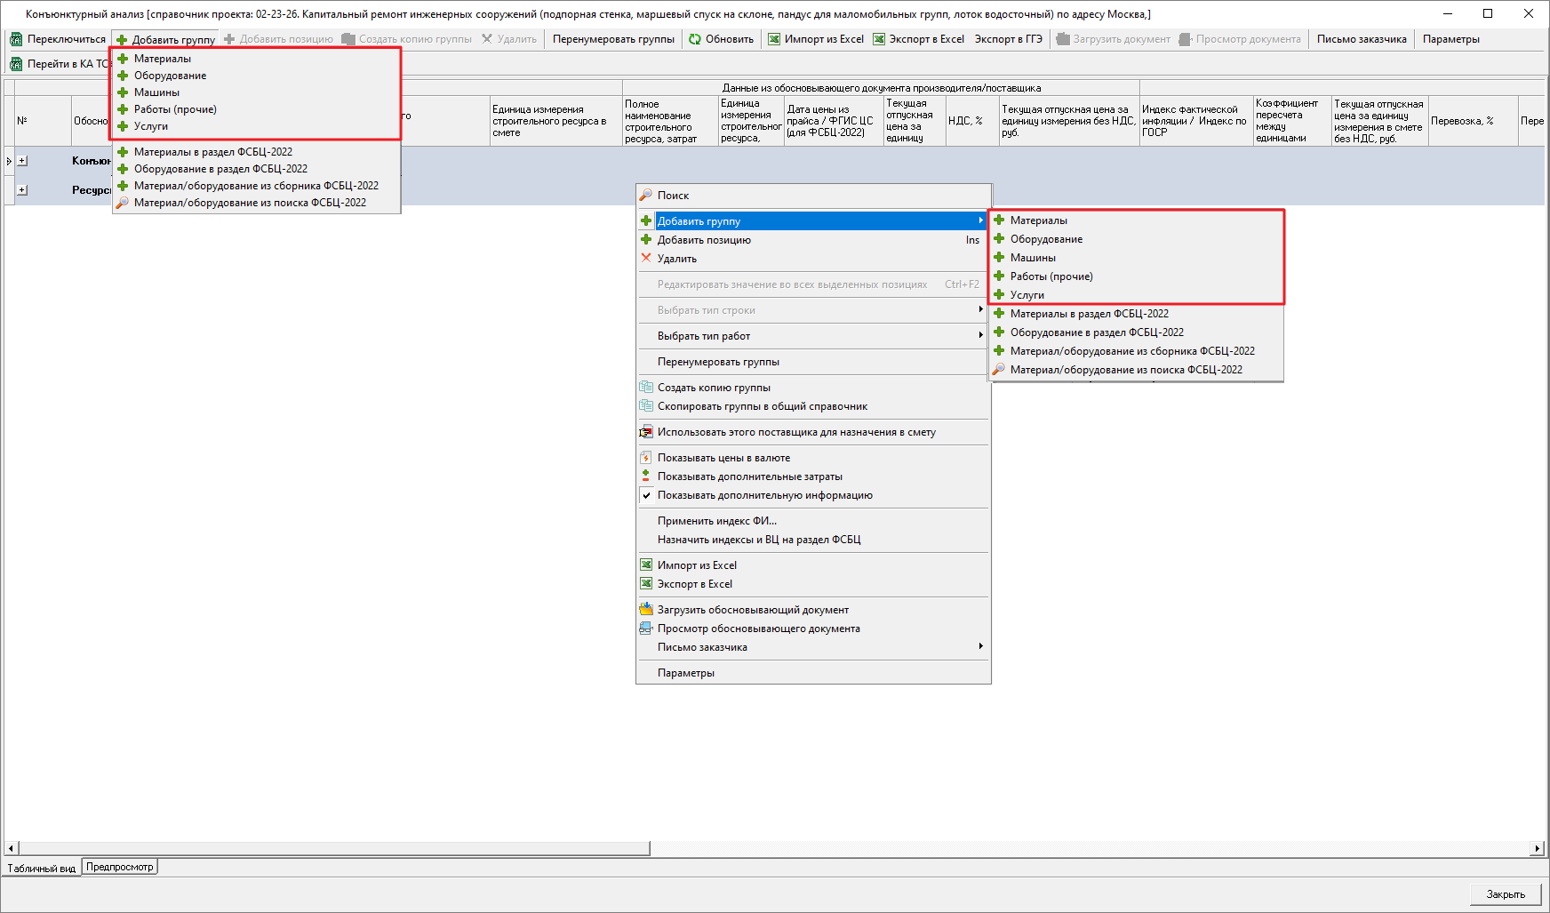Click the Переключиться toolbar icon
This screenshot has width=1550, height=913.
16,39
